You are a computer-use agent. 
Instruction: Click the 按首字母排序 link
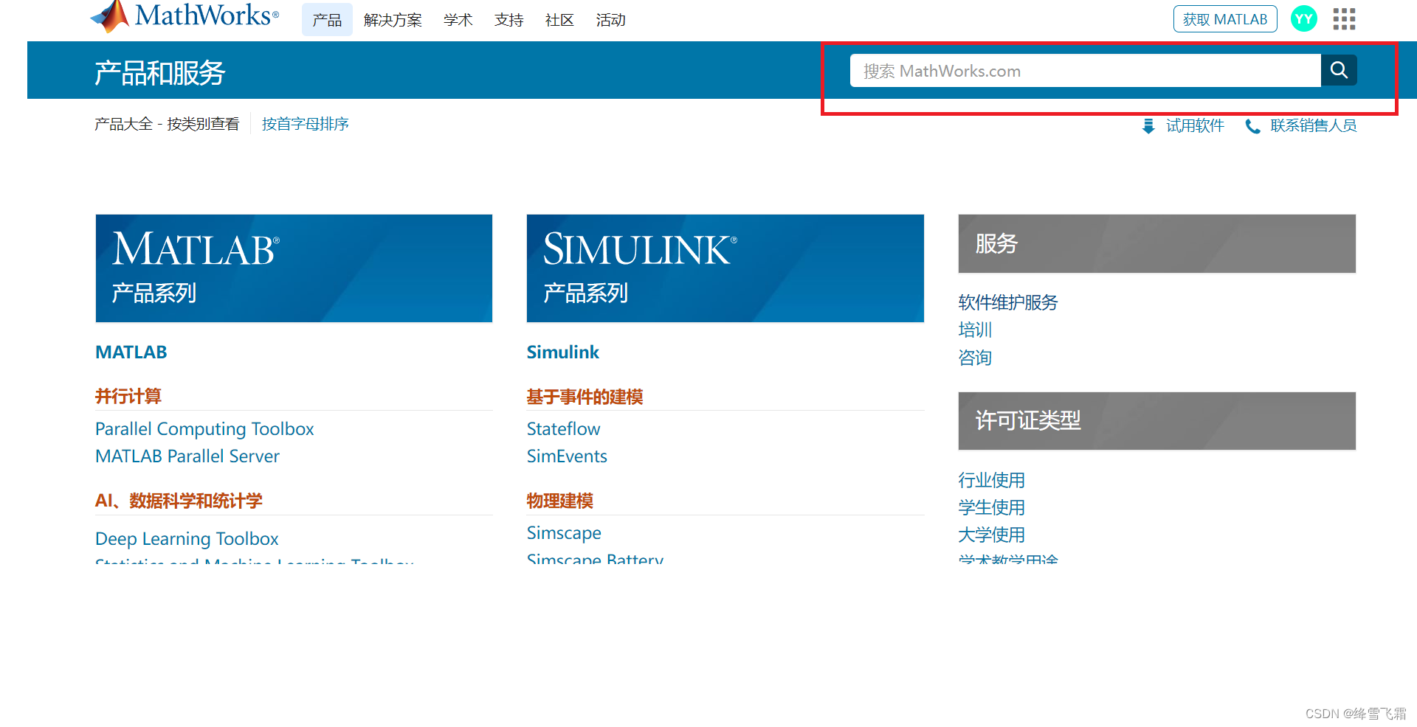(x=306, y=123)
